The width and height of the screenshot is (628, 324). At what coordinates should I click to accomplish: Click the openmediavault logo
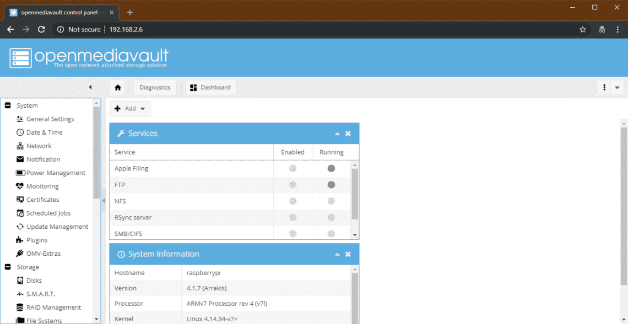click(89, 58)
